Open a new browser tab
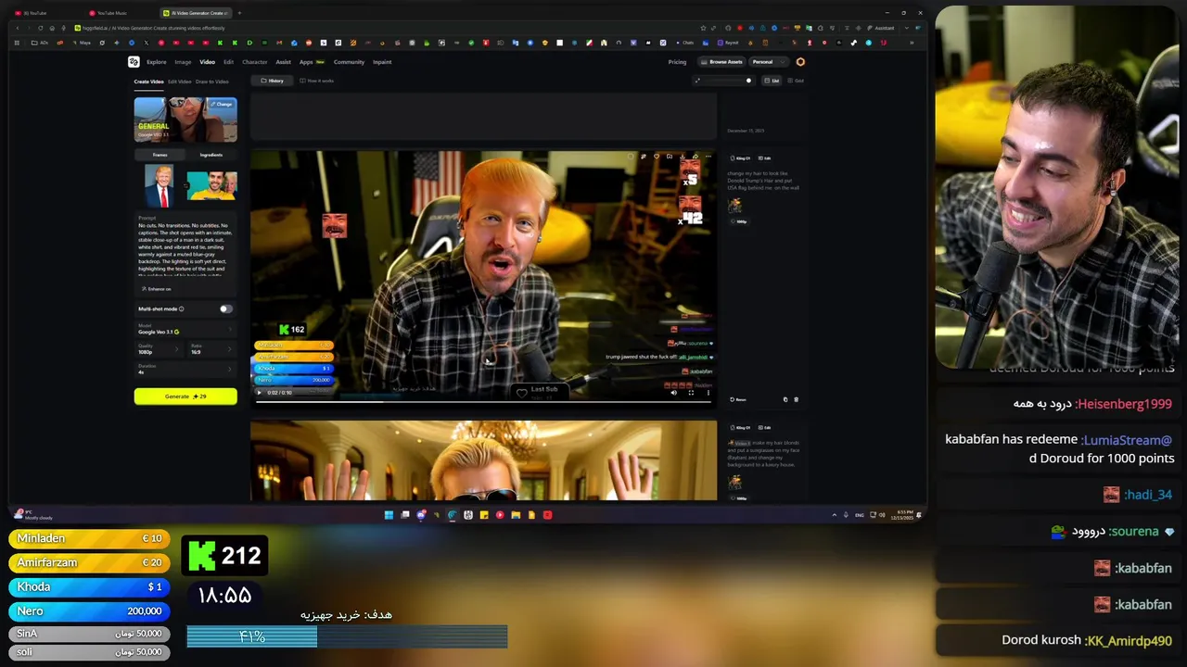The width and height of the screenshot is (1187, 667). click(239, 13)
